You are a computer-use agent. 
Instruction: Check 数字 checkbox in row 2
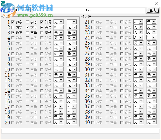pyautogui.click(x=13, y=27)
